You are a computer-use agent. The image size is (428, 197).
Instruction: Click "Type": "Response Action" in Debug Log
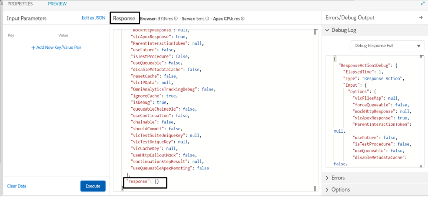click(x=373, y=79)
